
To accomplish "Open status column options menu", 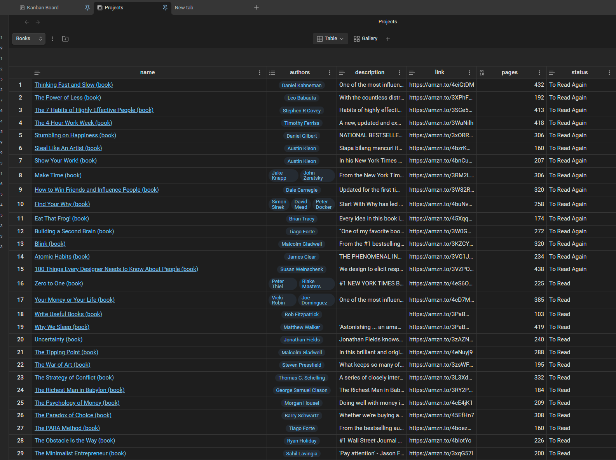I will click(x=609, y=73).
